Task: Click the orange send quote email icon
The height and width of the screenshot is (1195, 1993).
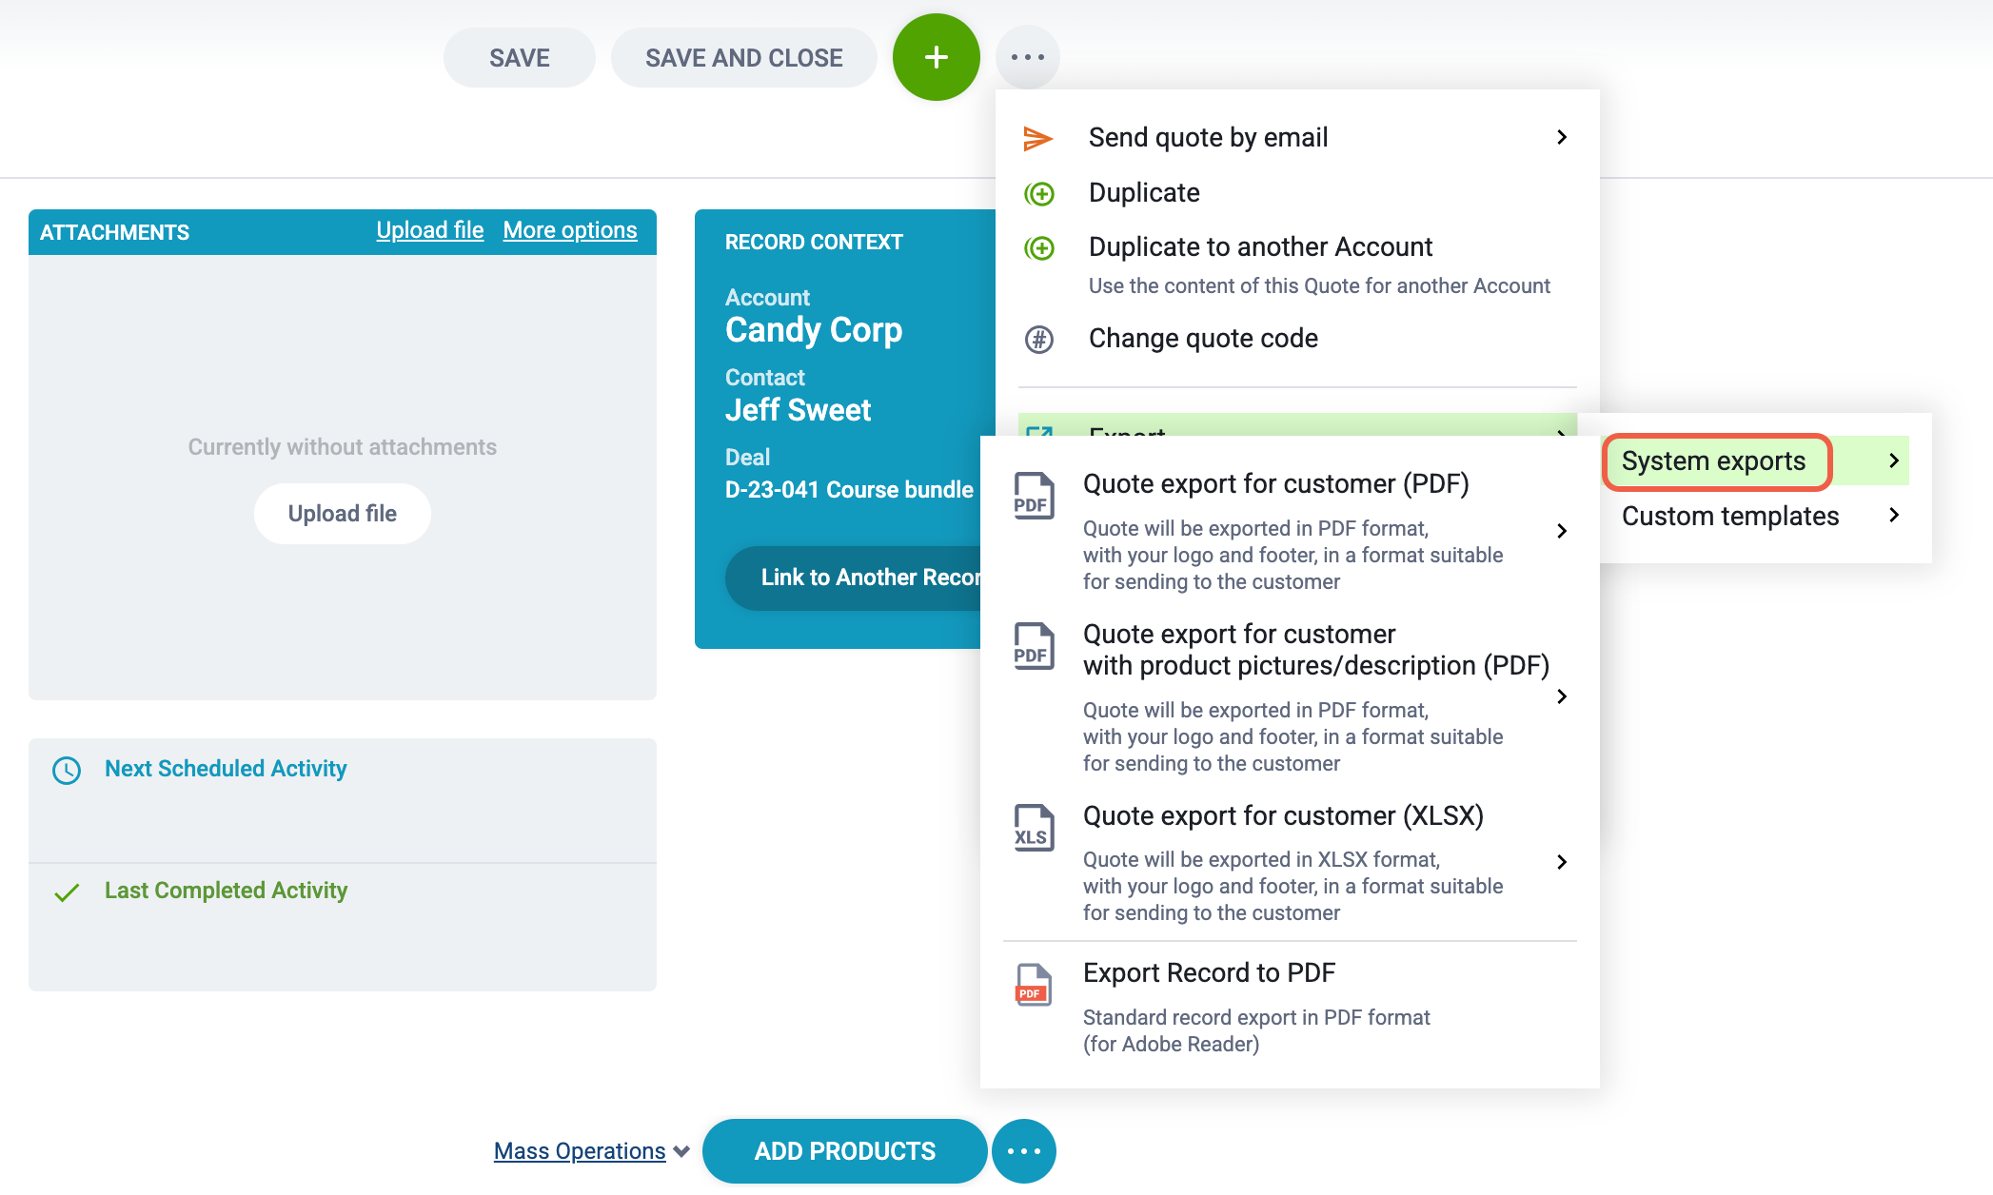Action: click(1037, 138)
